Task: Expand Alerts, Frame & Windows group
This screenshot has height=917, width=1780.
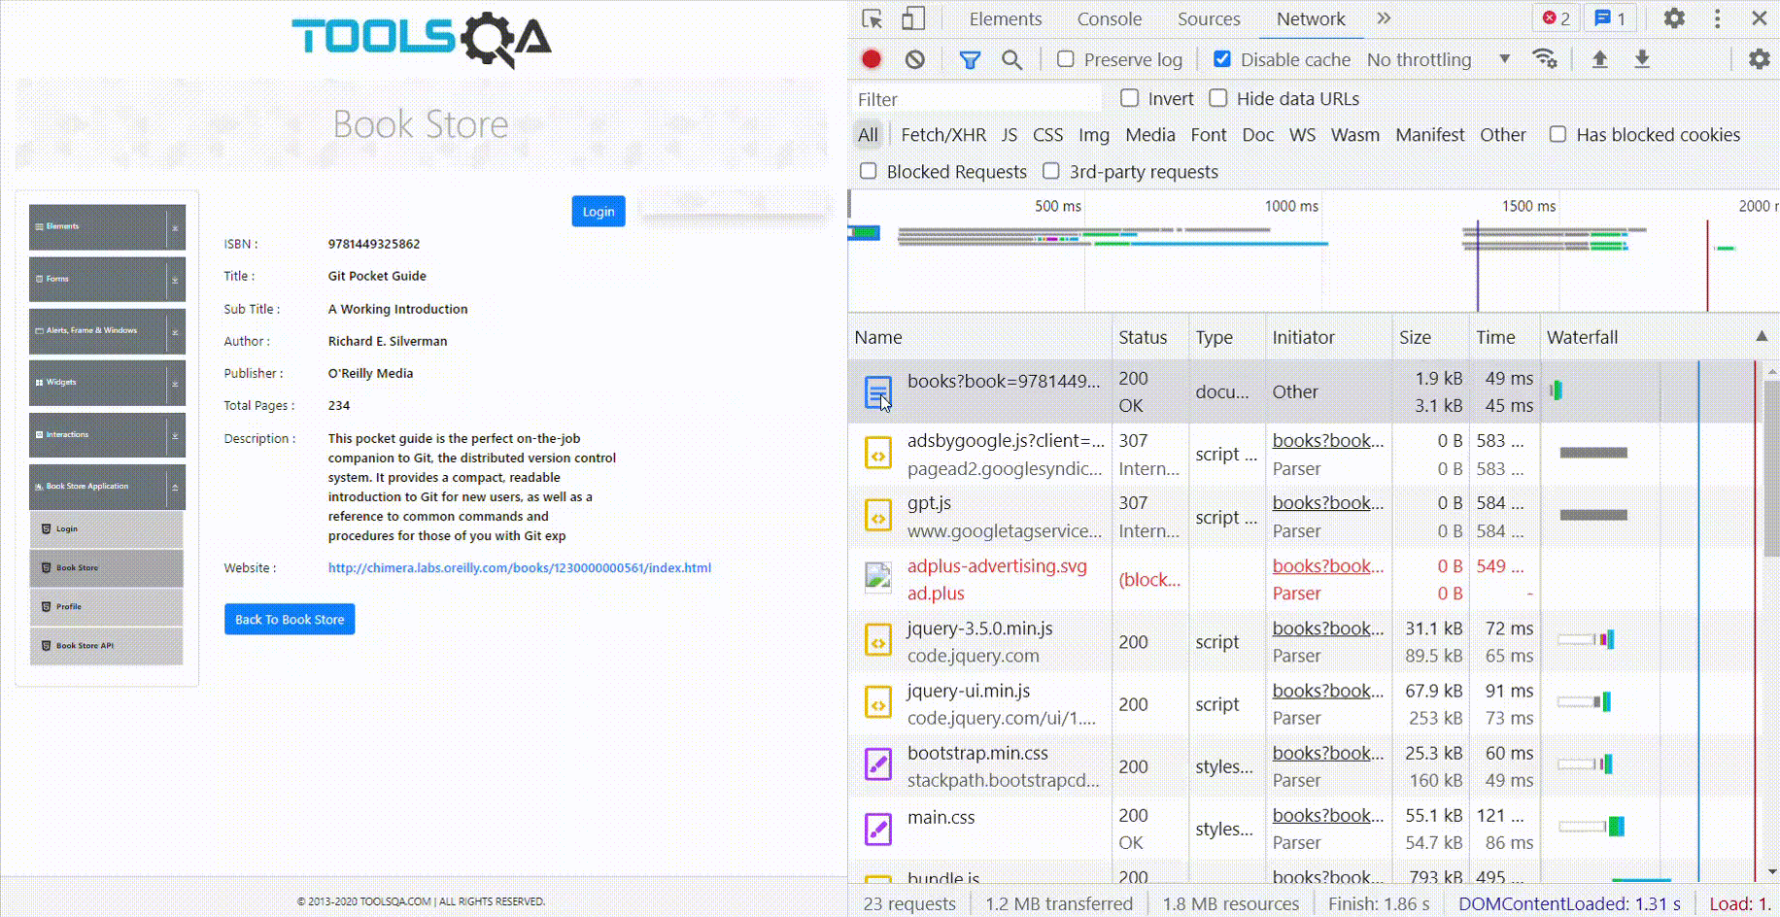Action: pos(107,330)
